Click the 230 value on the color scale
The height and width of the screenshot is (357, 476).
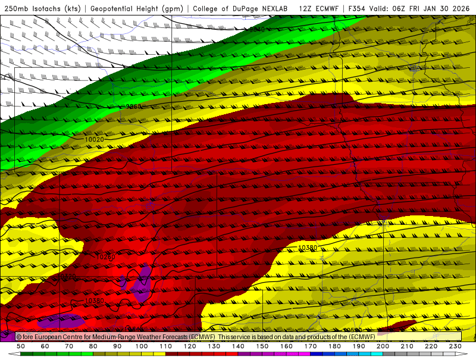[455, 346]
